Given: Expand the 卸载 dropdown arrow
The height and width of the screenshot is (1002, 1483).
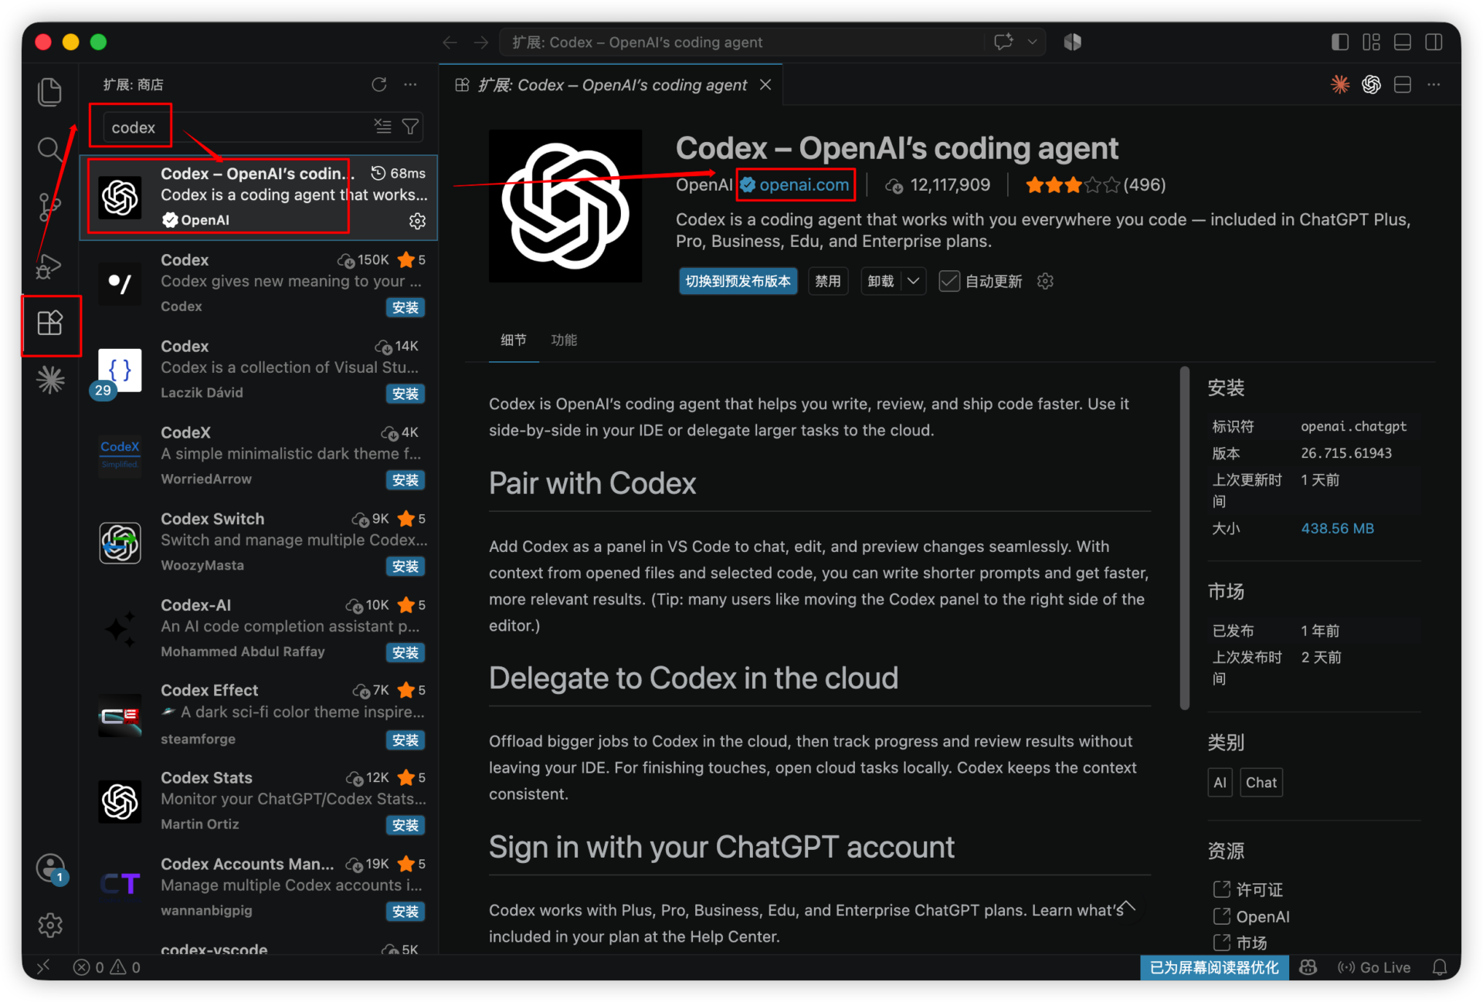Looking at the screenshot, I should point(913,281).
